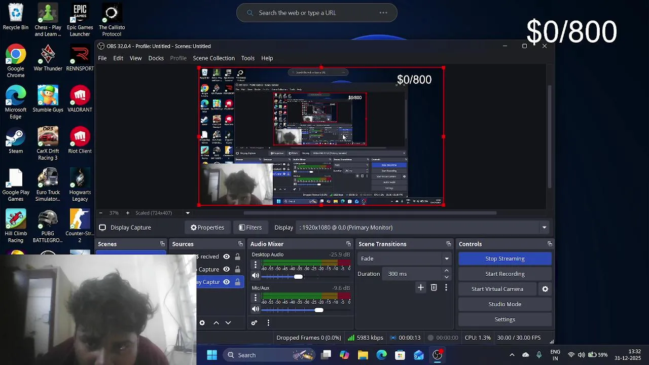Viewport: 649px width, 365px height.
Task: Open source properties gear in Sources panel
Action: 202,323
